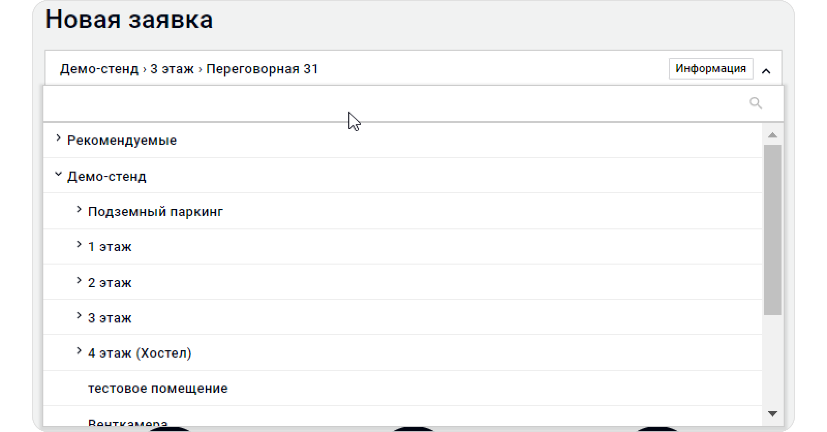The height and width of the screenshot is (432, 827).
Task: Pick 4 этаж (Хостел) in the tree
Action: (x=140, y=353)
